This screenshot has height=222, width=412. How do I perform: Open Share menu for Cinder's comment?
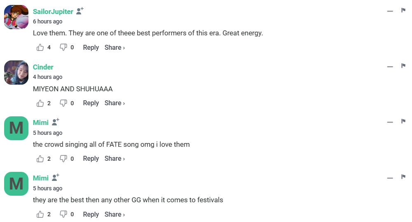click(x=115, y=103)
